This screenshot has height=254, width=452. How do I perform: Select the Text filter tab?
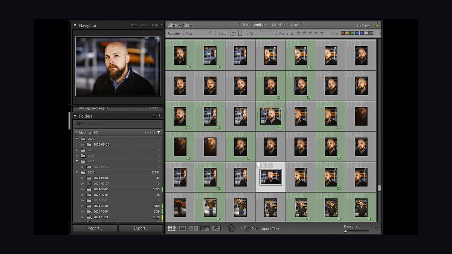point(245,25)
